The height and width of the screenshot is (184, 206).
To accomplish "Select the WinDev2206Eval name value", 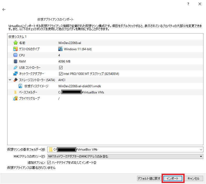I will (x=70, y=43).
